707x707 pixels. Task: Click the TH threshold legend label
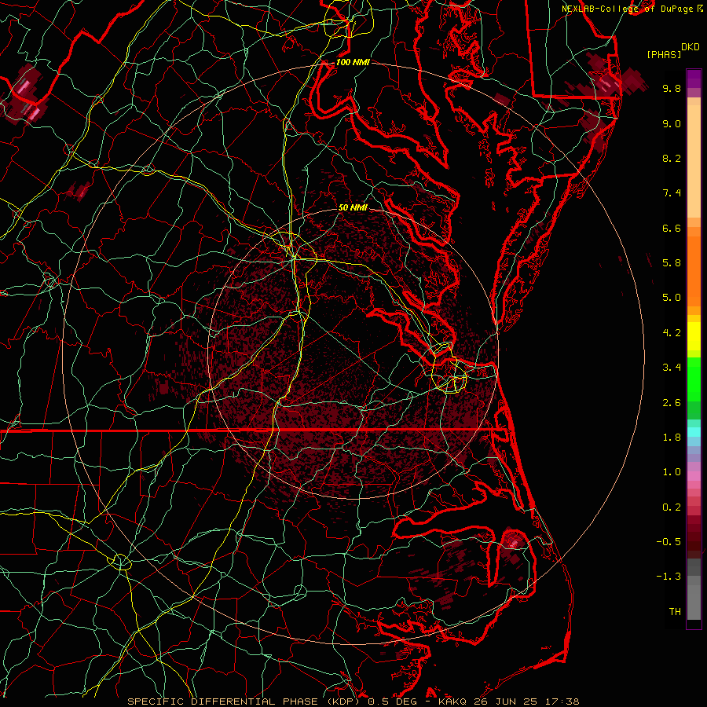(x=675, y=612)
